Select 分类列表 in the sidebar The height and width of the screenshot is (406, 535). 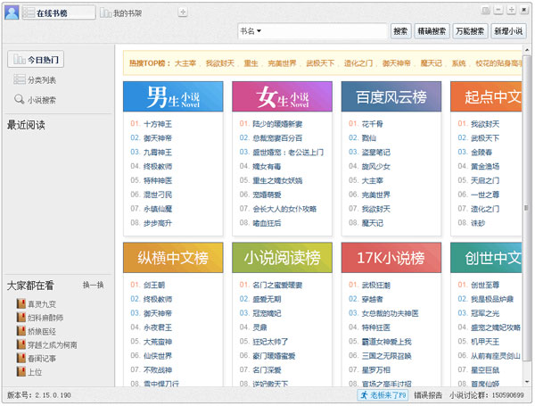[x=35, y=80]
